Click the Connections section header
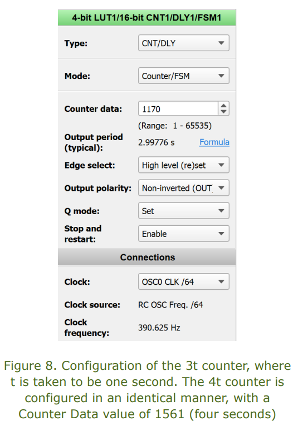The width and height of the screenshot is (298, 431). tap(147, 257)
